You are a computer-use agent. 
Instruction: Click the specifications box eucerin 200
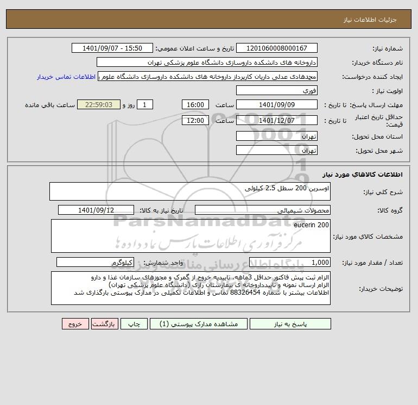tap(191, 236)
